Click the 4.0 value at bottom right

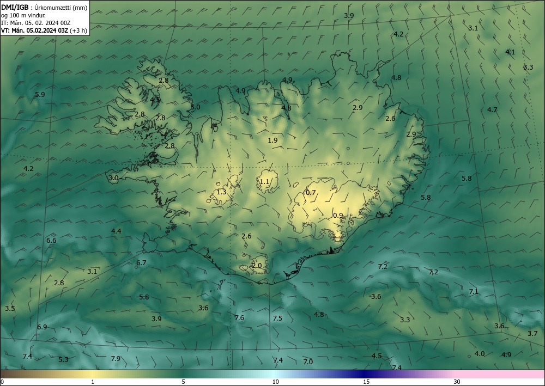480,354
